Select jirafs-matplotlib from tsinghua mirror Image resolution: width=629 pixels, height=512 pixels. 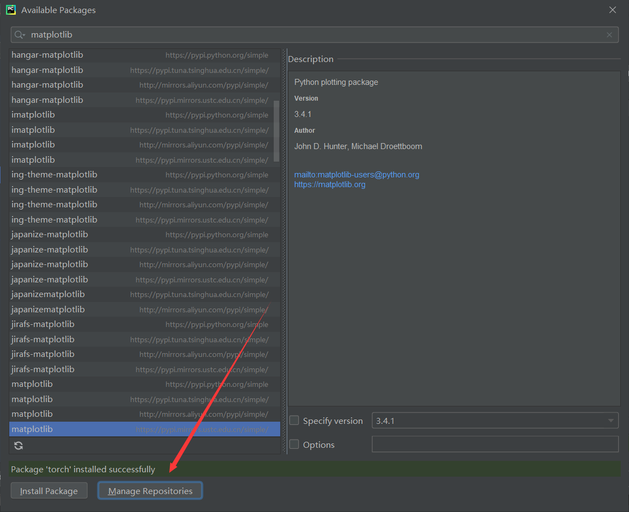point(144,340)
